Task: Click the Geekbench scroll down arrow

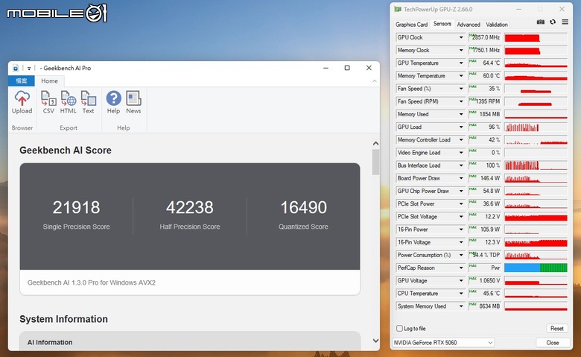Action: (375, 341)
